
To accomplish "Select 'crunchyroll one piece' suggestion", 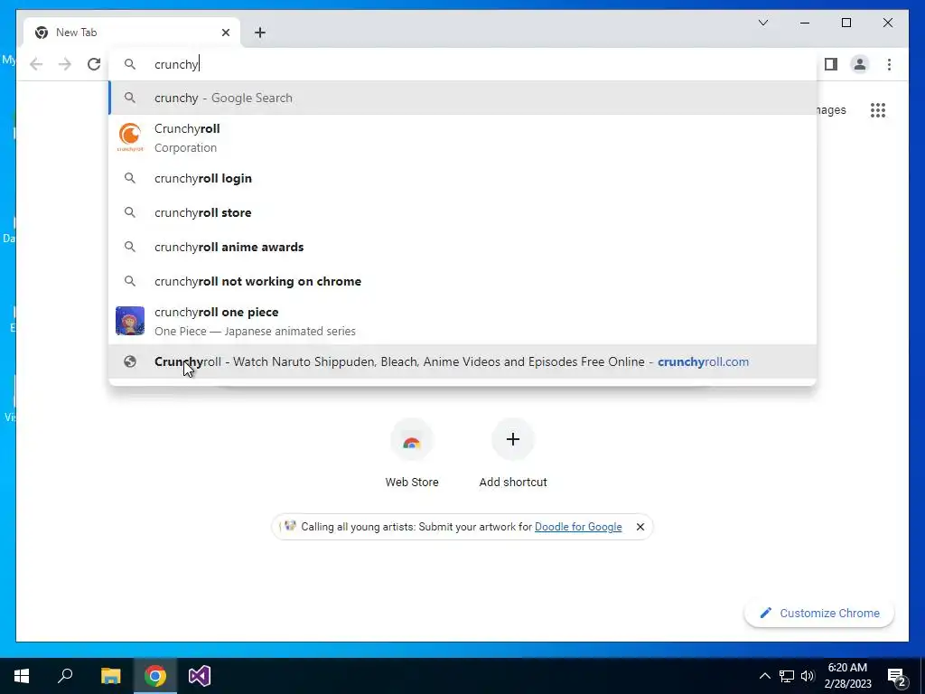I will pos(463,321).
